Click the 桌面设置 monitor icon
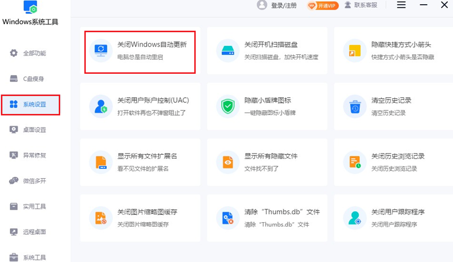Image resolution: width=453 pixels, height=262 pixels. (14, 130)
